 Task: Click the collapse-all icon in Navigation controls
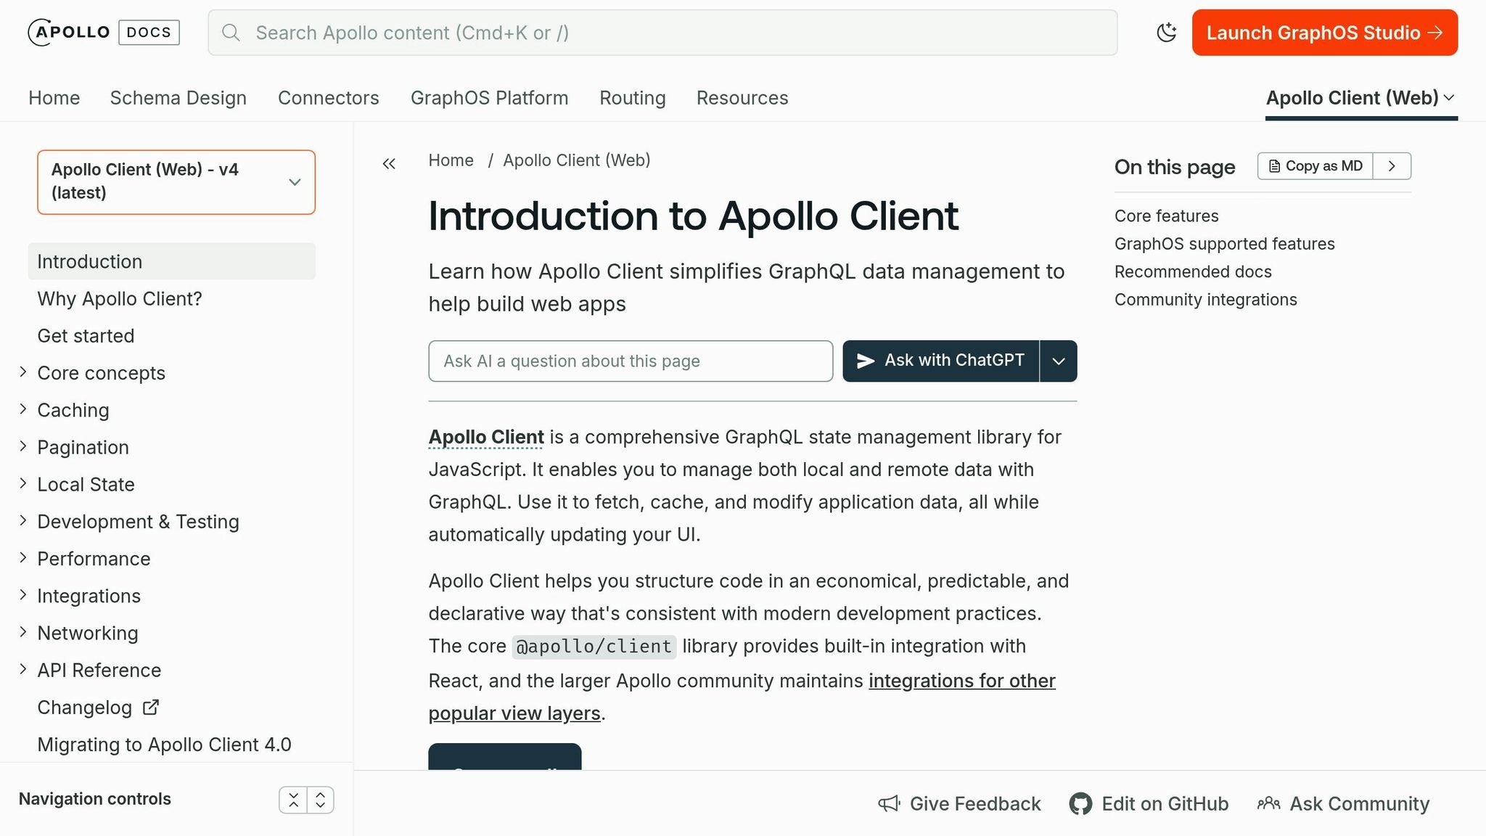294,799
